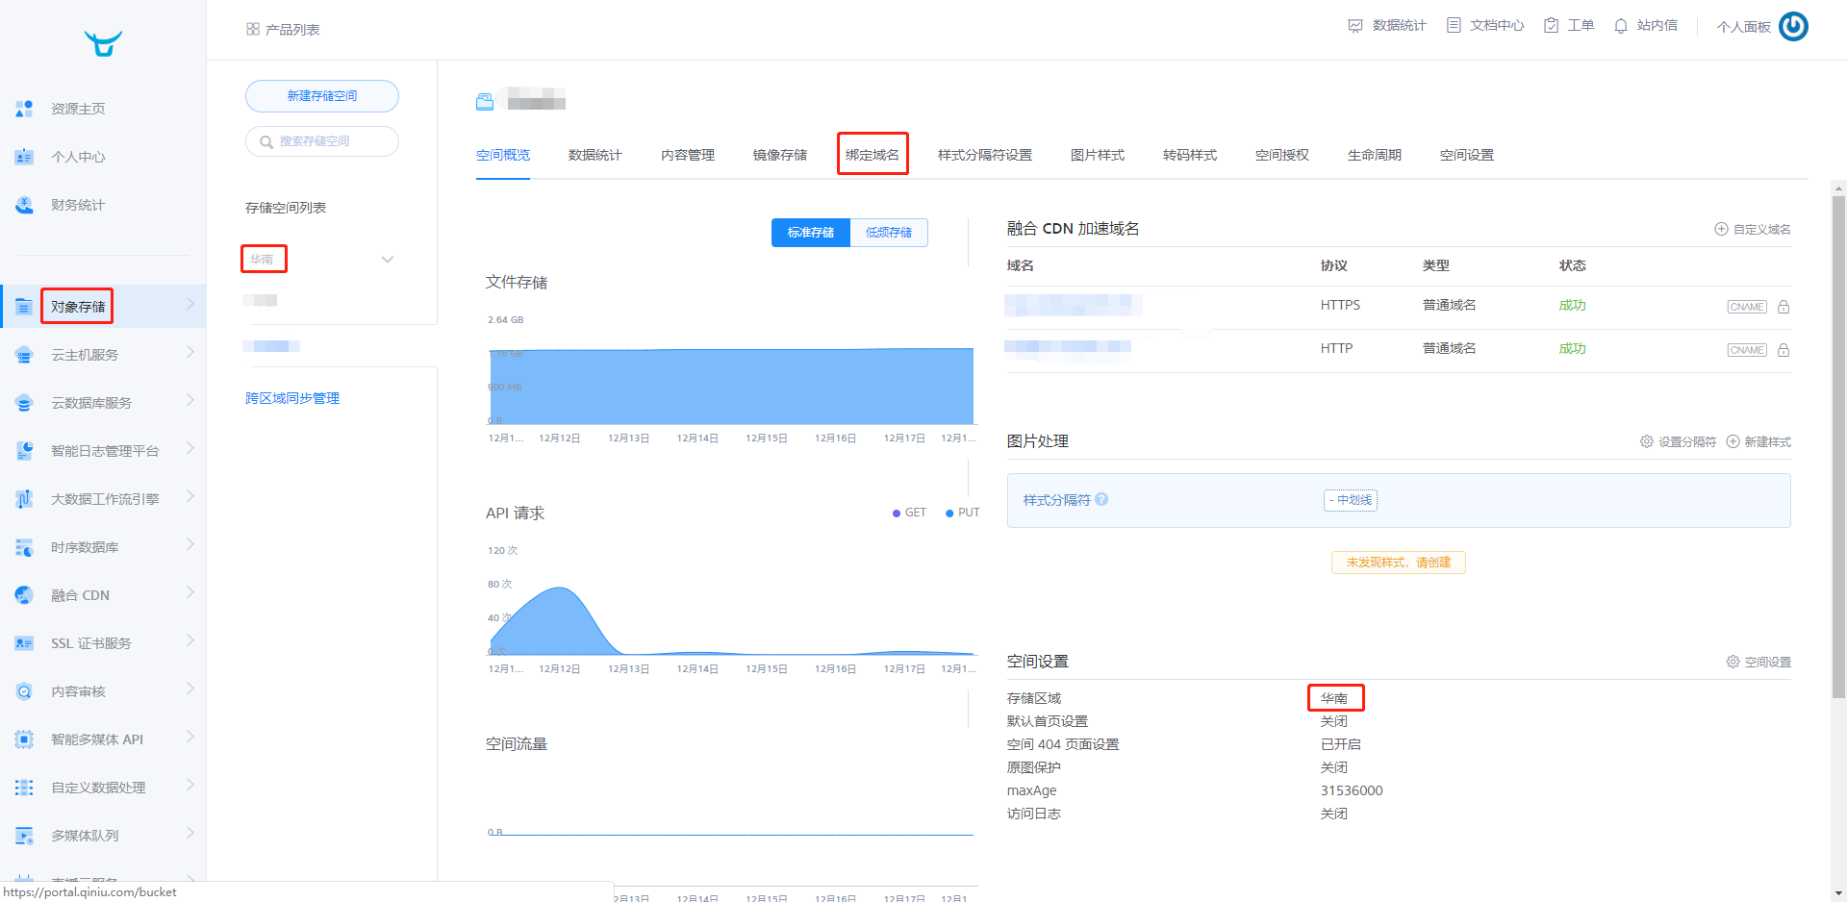
Task: Select the 融合 CDN sidebar icon
Action: click(x=24, y=595)
